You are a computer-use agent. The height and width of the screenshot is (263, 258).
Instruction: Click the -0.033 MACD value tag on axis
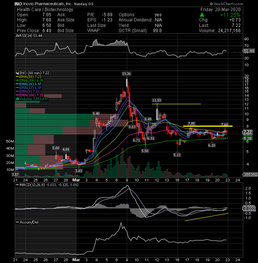249,208
